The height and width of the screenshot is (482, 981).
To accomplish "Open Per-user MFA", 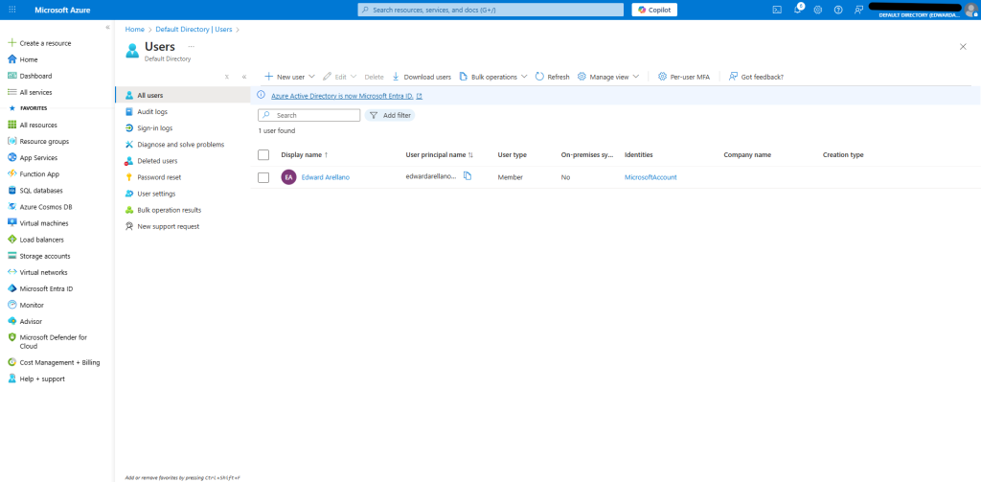I will [684, 77].
